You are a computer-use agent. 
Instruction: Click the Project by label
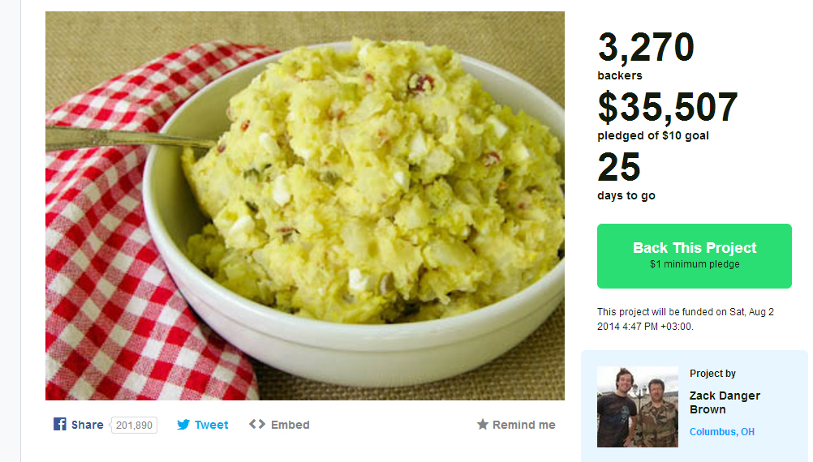coord(712,374)
